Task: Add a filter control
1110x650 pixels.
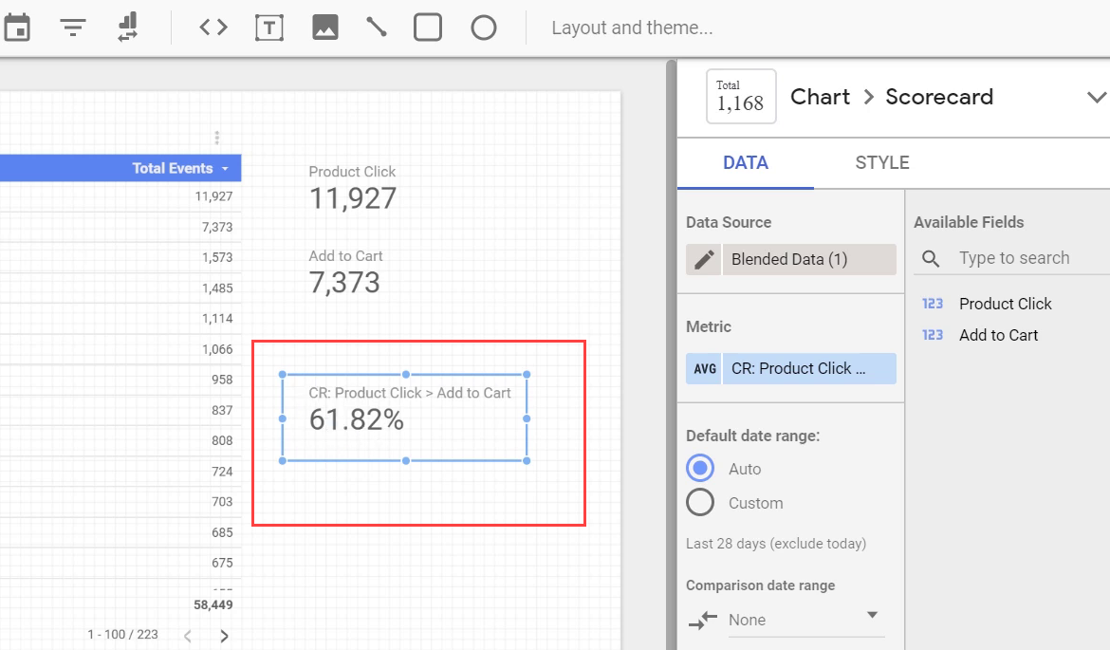Action: point(72,28)
